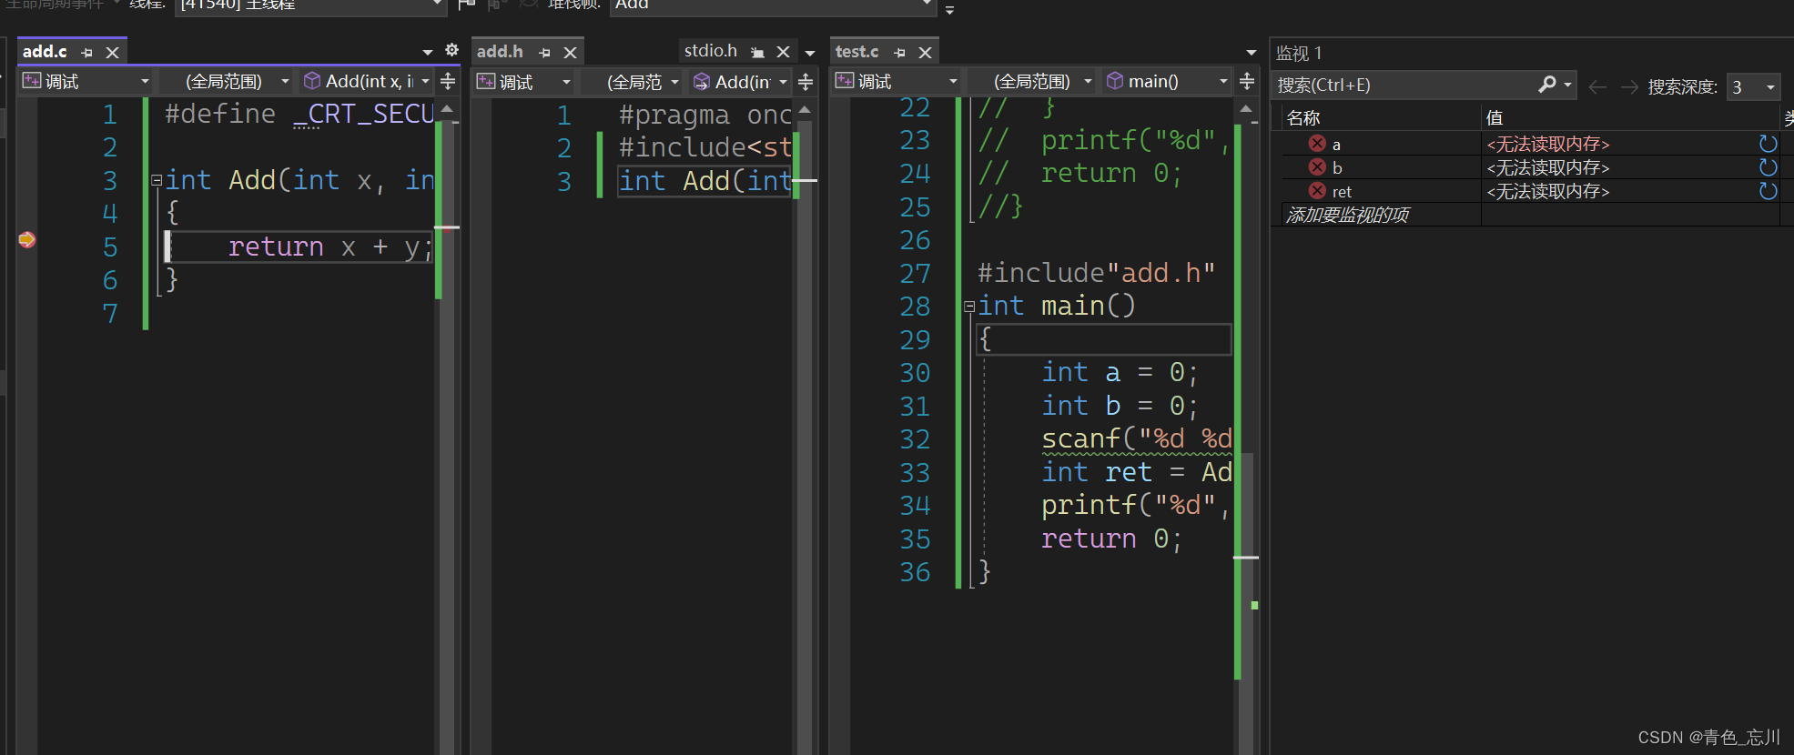
Task: Refresh the value of watch variable ret
Action: click(1768, 191)
